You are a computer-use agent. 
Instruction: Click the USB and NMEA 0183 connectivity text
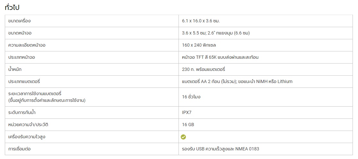[221, 149]
